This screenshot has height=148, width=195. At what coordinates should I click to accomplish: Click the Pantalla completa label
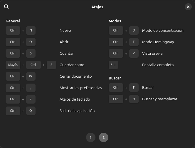tap(158, 65)
